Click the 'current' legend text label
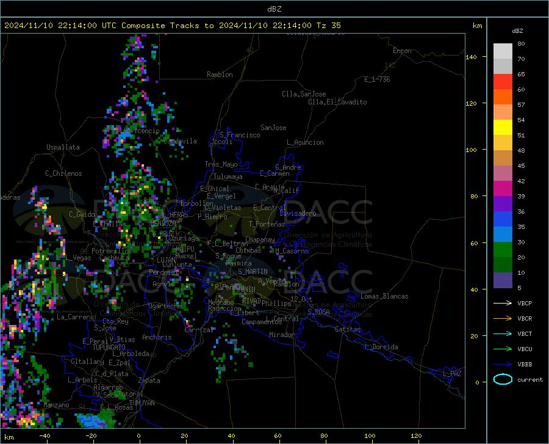 pyautogui.click(x=530, y=379)
